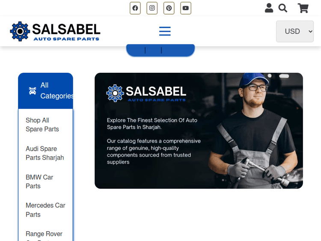The width and height of the screenshot is (321, 241).
Task: Open the hamburger navigation menu
Action: (165, 31)
